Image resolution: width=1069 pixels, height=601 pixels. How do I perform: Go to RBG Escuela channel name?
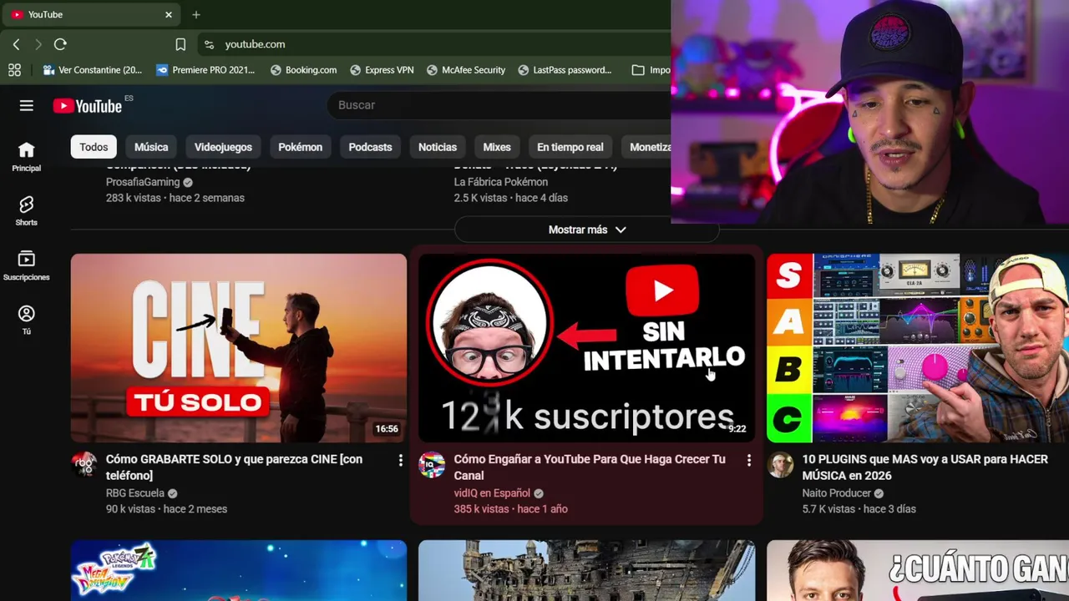click(x=135, y=493)
